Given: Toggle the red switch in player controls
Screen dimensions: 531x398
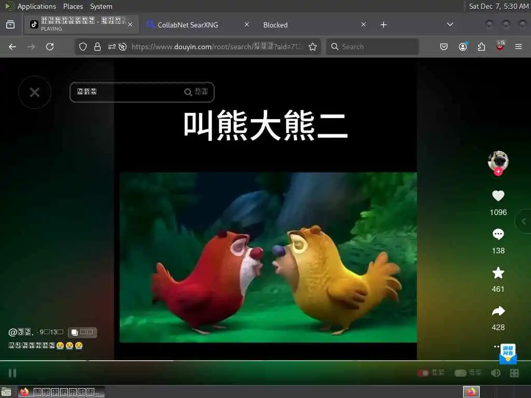Looking at the screenshot, I should (x=423, y=373).
